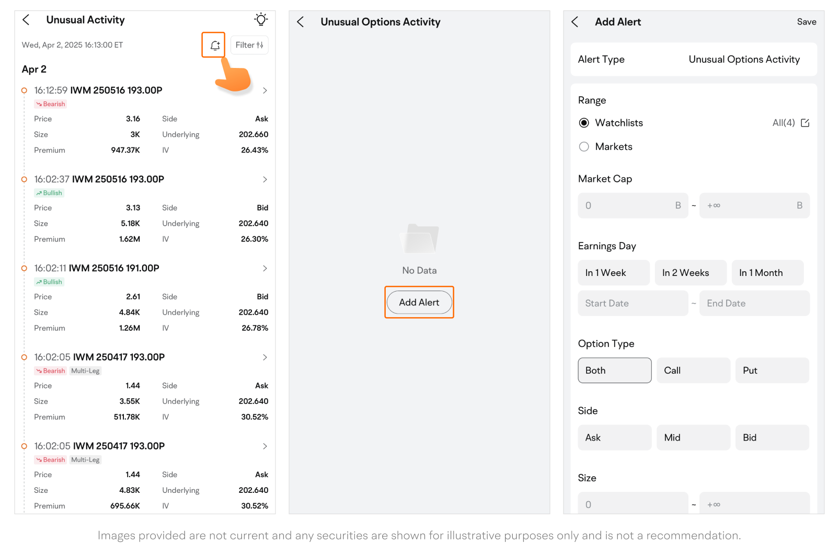Go back from Unusual Options Activity screen
The width and height of the screenshot is (839, 554).
click(301, 22)
